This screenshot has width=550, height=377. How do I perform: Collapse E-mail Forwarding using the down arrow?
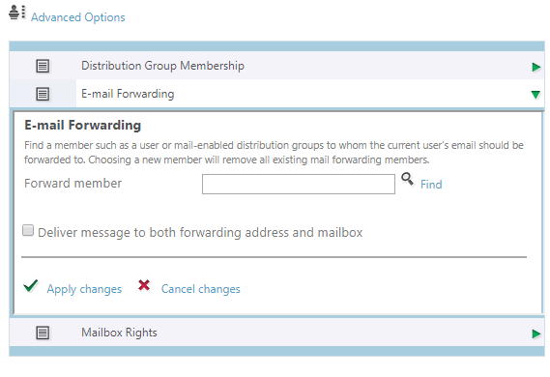coord(536,95)
